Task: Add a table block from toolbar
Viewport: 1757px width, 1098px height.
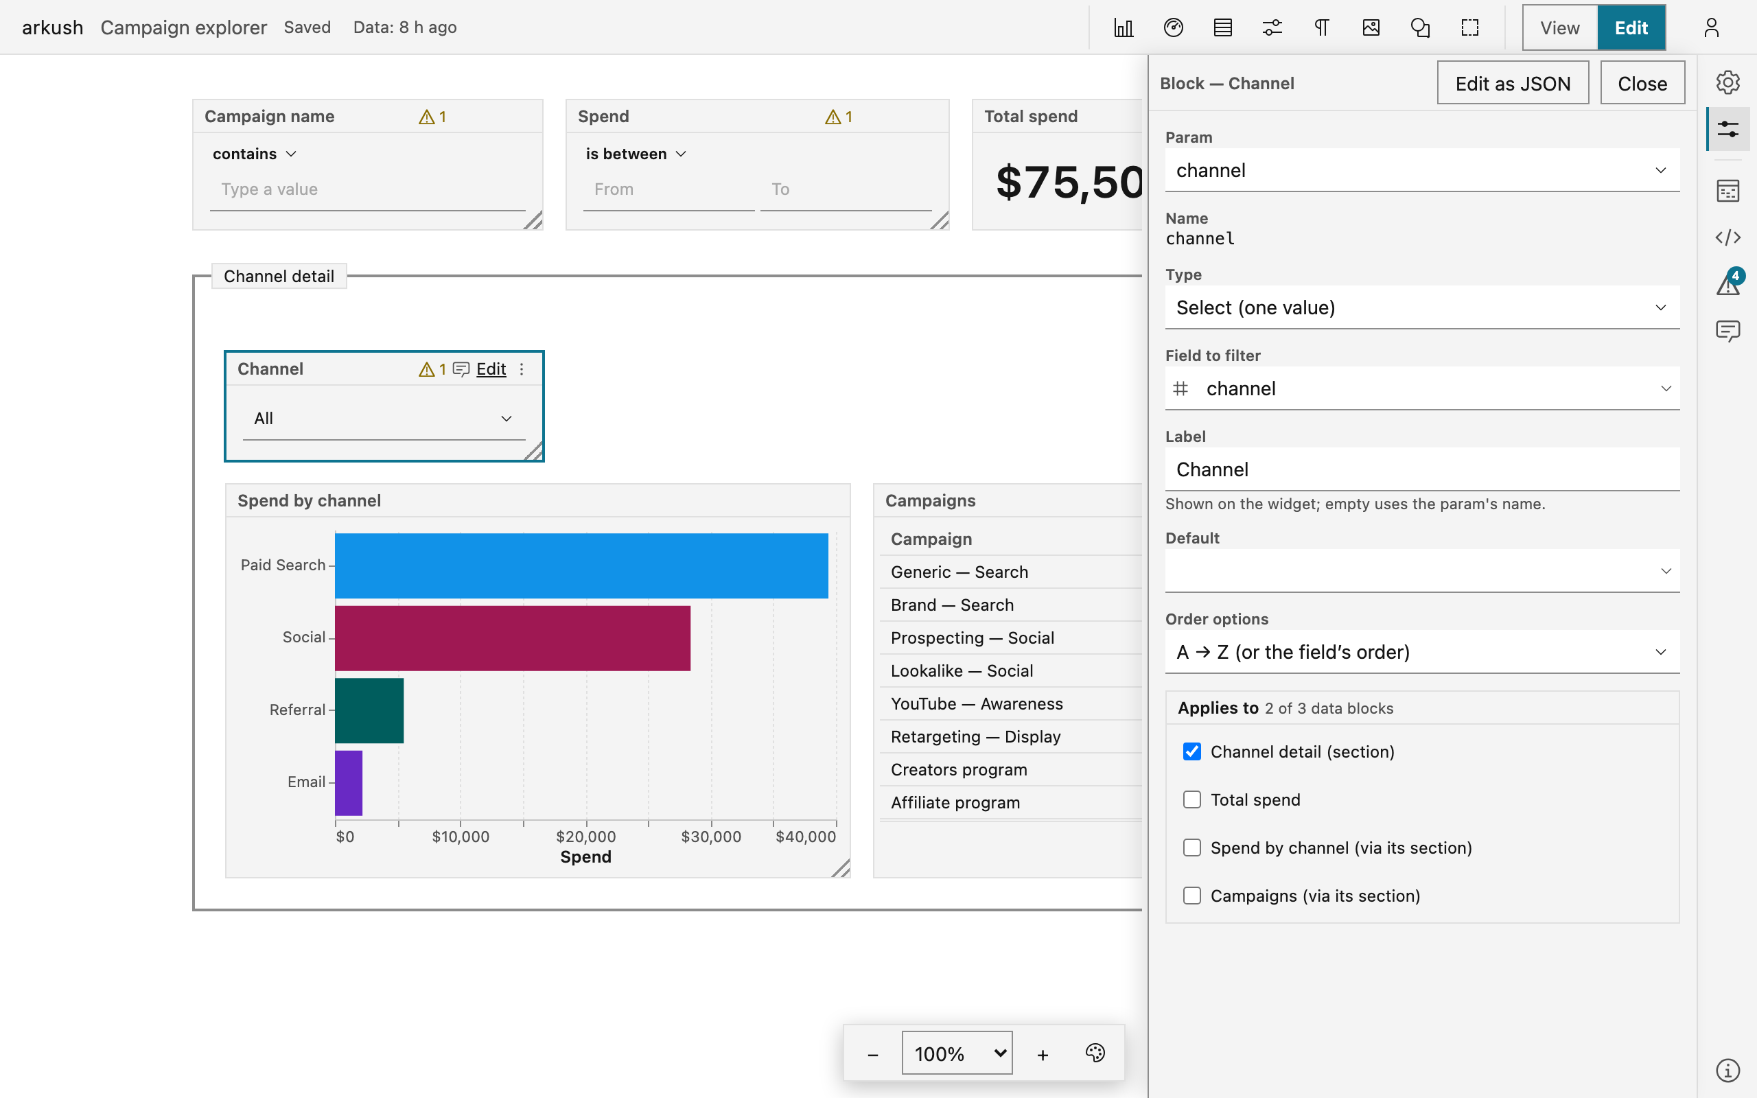Action: pyautogui.click(x=1222, y=27)
